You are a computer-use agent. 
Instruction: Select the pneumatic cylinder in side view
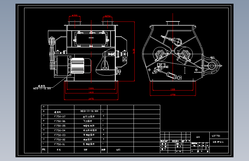(172, 75)
